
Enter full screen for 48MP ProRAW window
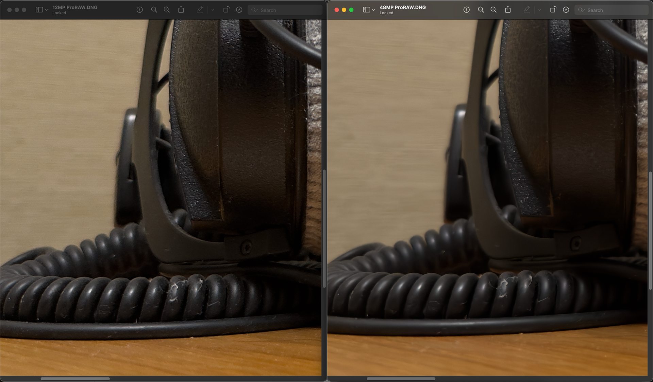351,10
